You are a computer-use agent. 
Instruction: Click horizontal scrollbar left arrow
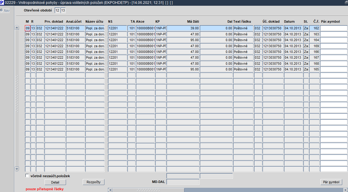click(x=110, y=190)
